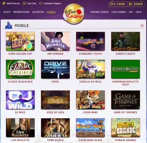This screenshot has width=147, height=143.
Task: Click the add-user icon on Signup
Action: pos(130,4)
